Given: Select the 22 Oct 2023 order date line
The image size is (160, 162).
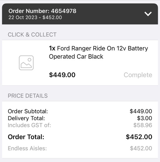Looking at the screenshot, I should coord(35,18).
